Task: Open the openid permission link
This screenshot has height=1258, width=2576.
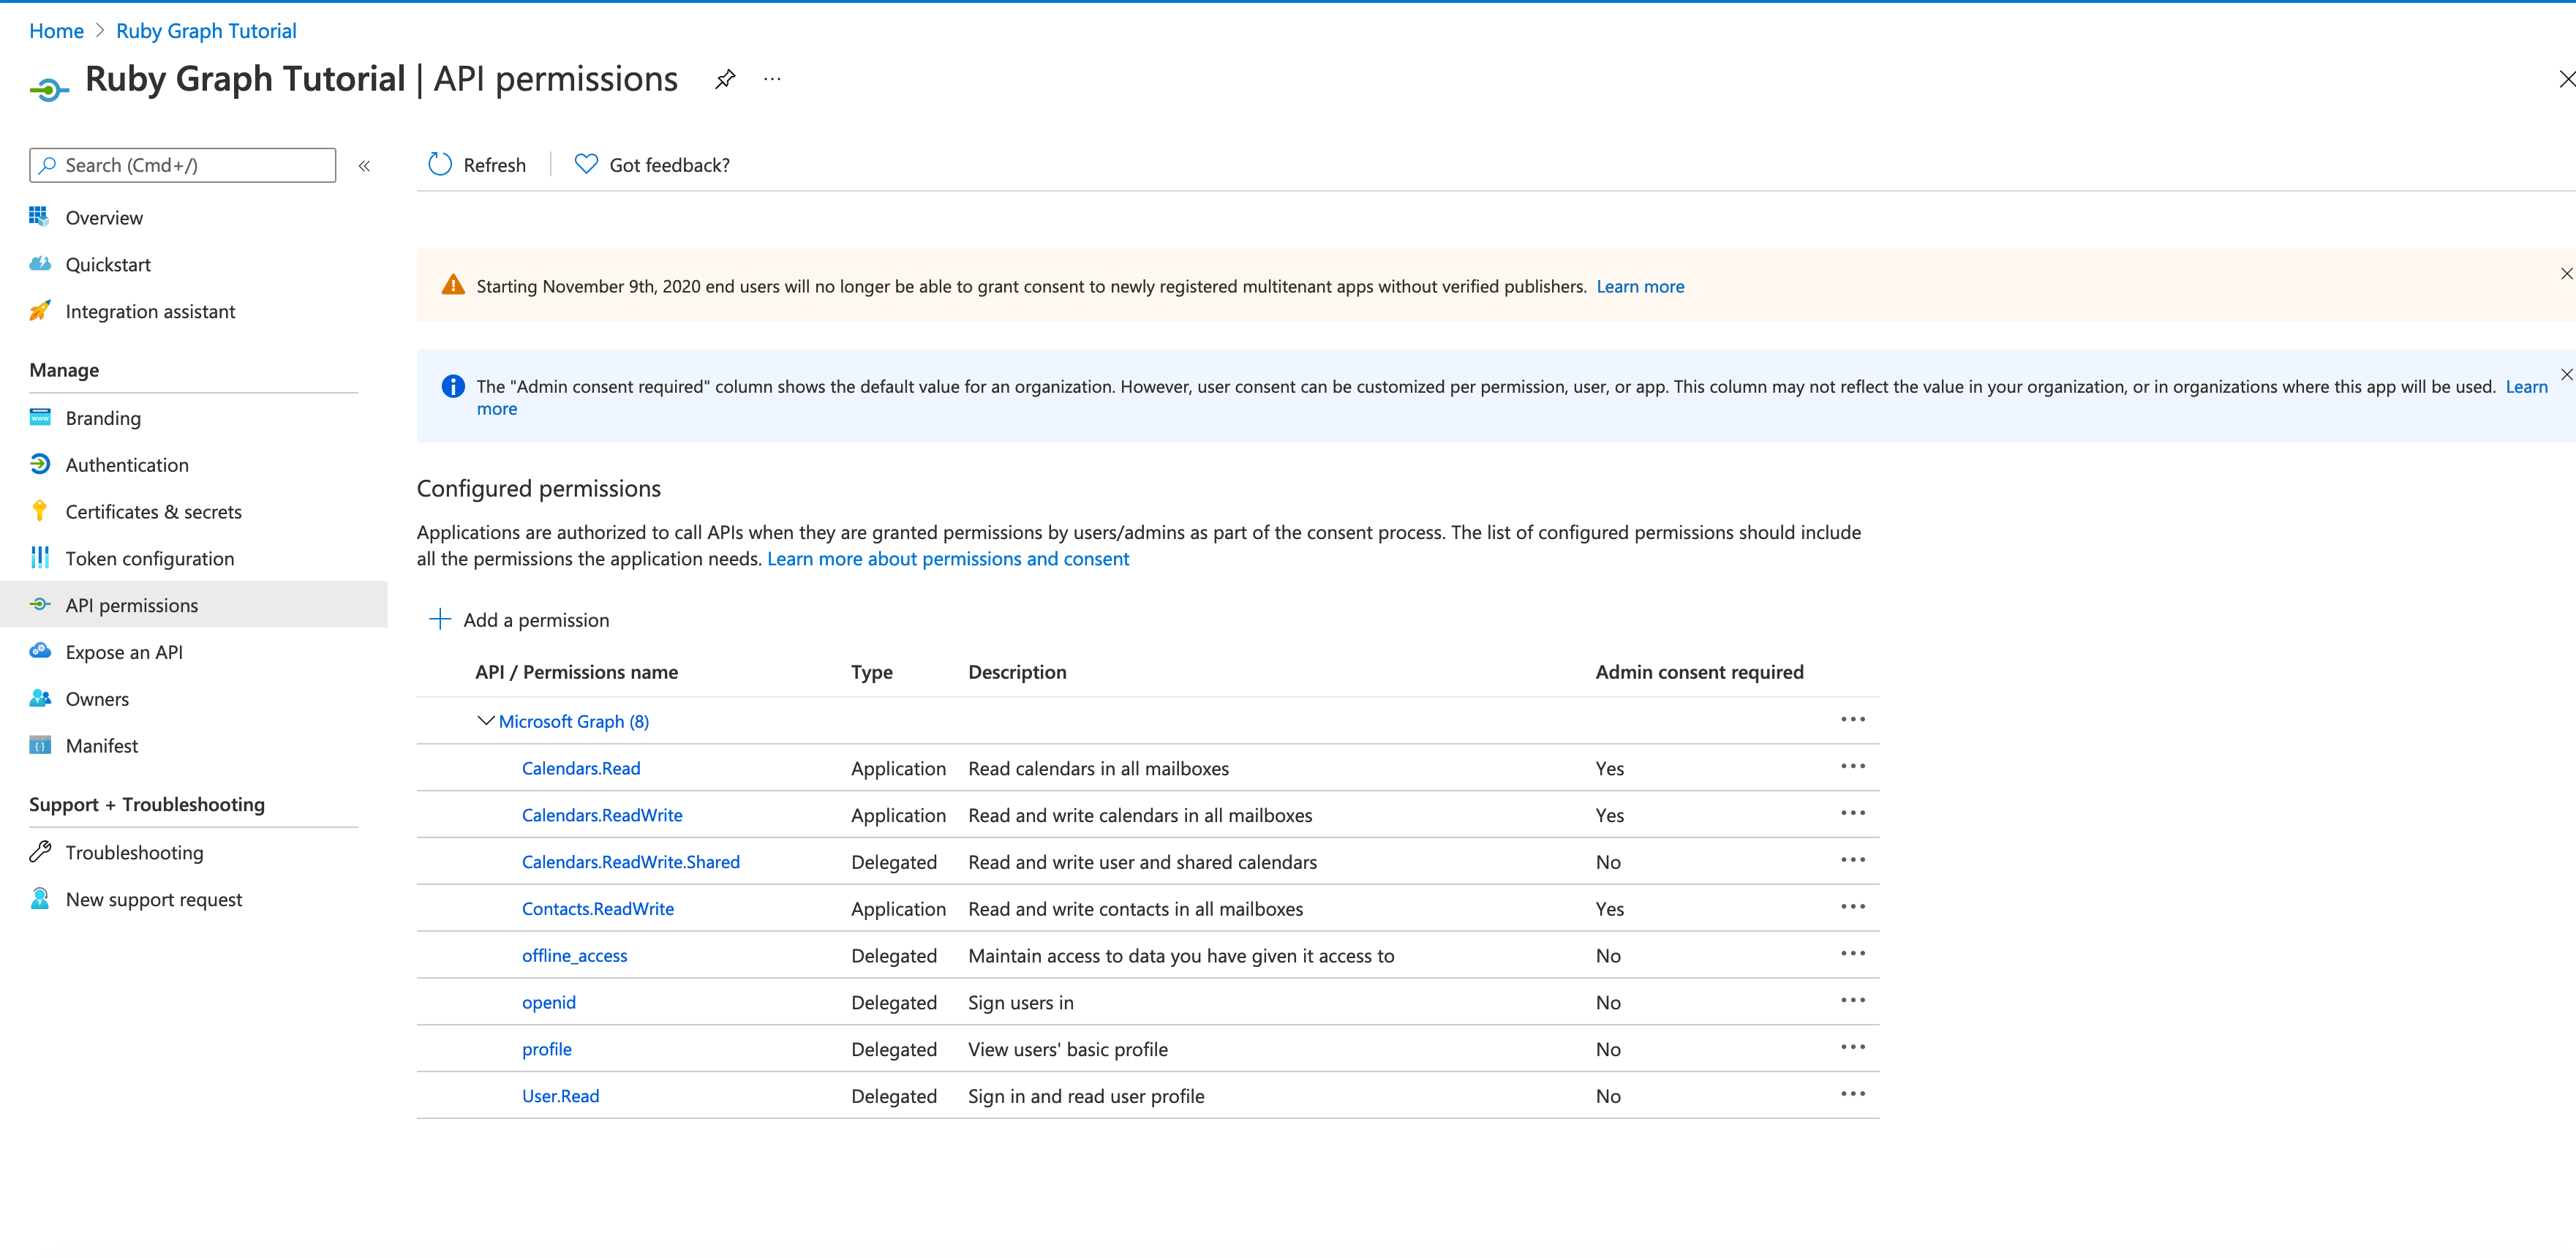Action: pyautogui.click(x=549, y=1003)
